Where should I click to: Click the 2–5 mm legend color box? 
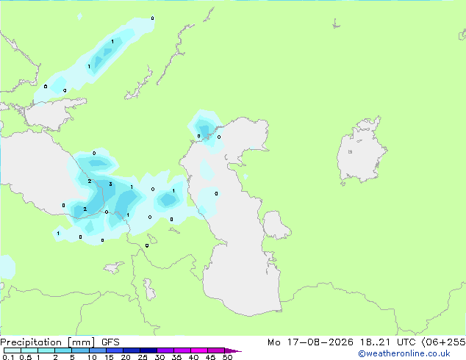click(63, 350)
